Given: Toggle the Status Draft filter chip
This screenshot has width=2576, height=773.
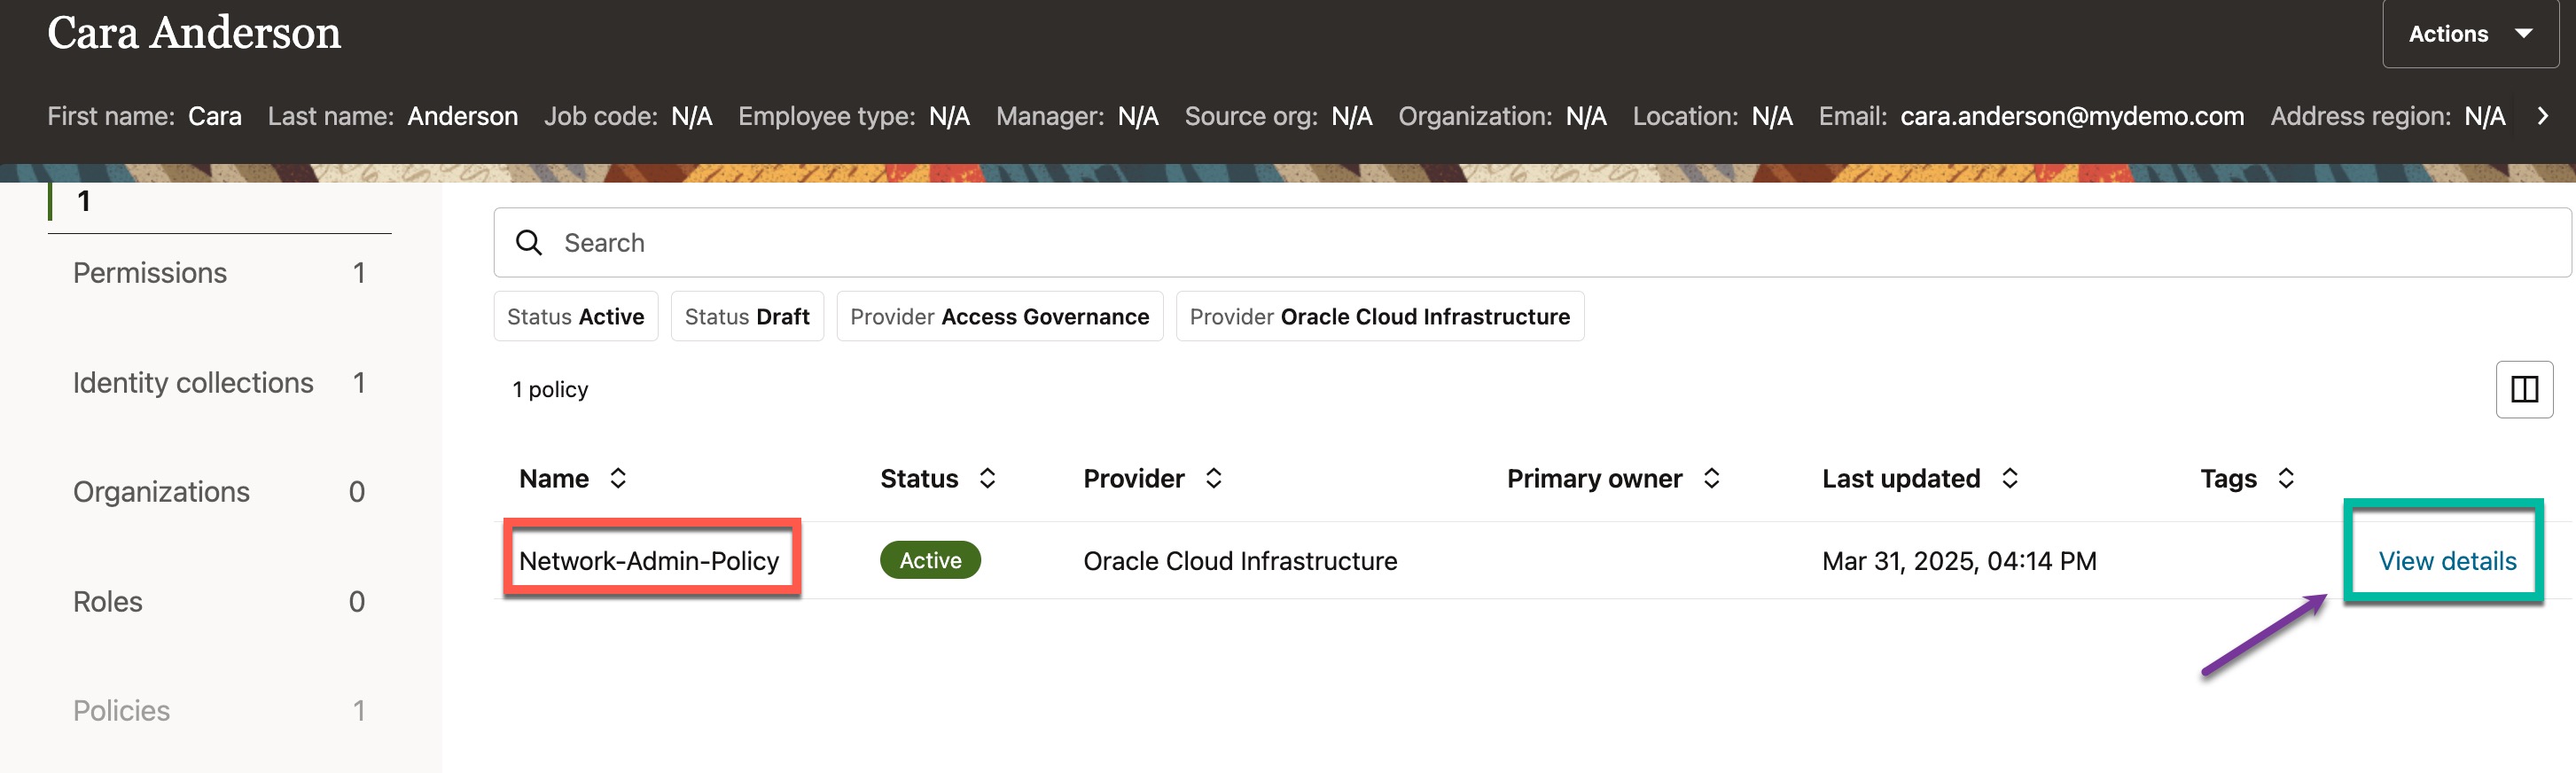Looking at the screenshot, I should click(x=746, y=317).
